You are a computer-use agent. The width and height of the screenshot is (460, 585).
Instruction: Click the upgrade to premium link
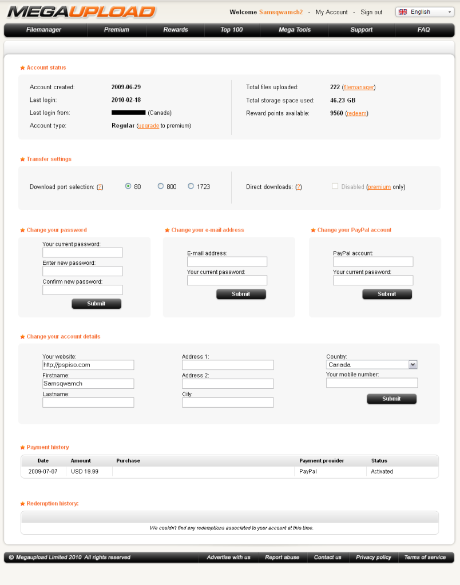coord(149,126)
